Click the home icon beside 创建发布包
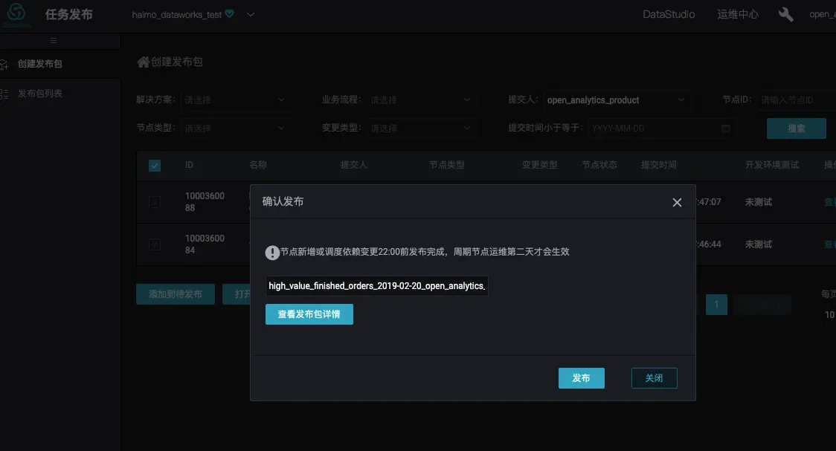 click(143, 62)
